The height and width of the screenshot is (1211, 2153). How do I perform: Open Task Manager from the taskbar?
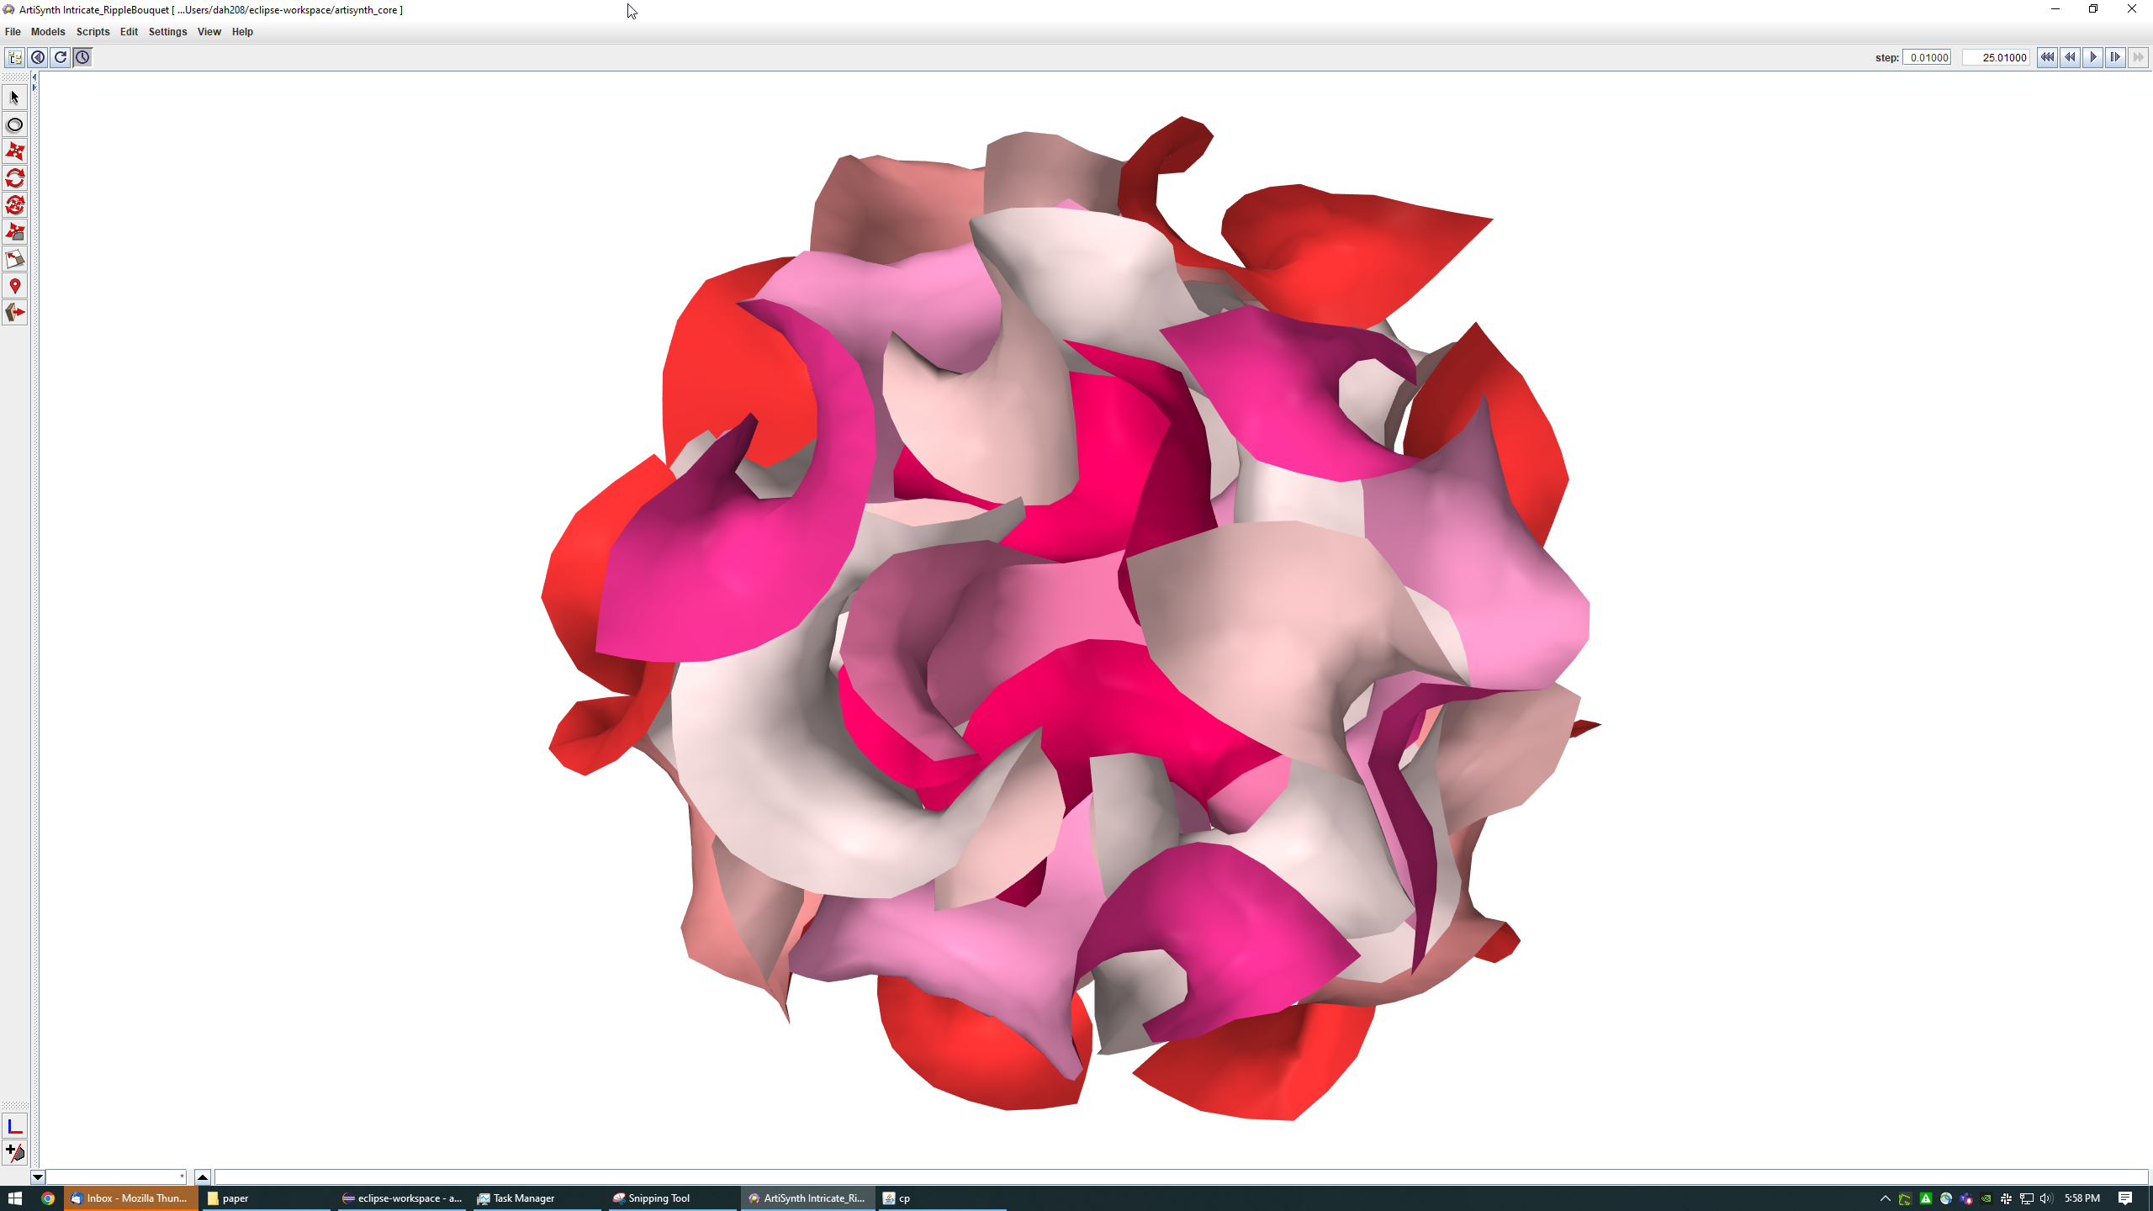coord(523,1198)
